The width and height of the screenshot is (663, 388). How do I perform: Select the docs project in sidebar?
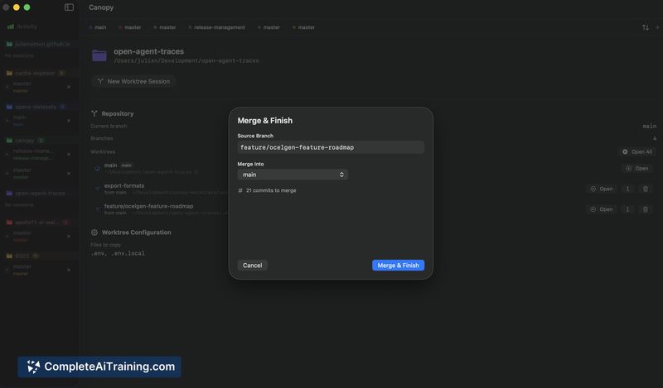click(x=22, y=256)
